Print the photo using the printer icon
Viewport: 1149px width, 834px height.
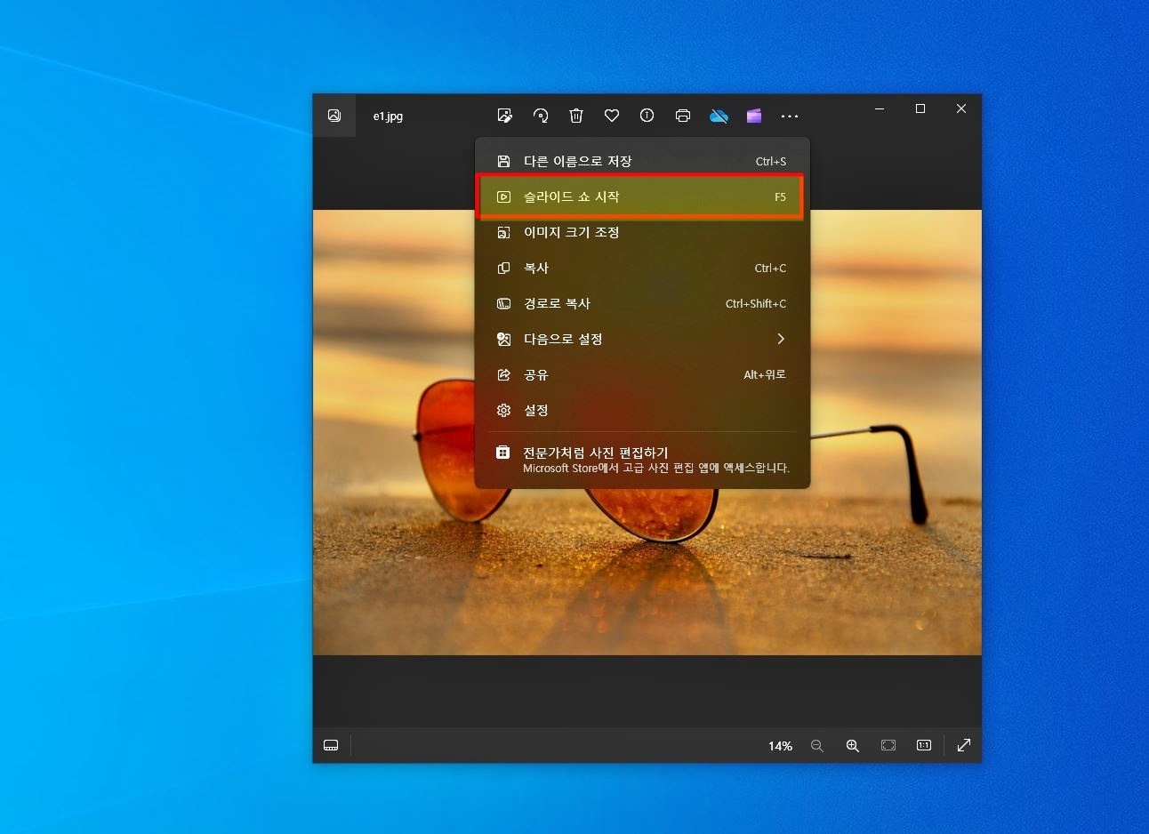(683, 116)
